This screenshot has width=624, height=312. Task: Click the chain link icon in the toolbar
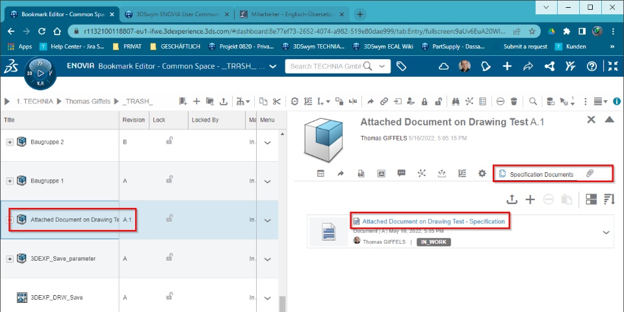383,101
